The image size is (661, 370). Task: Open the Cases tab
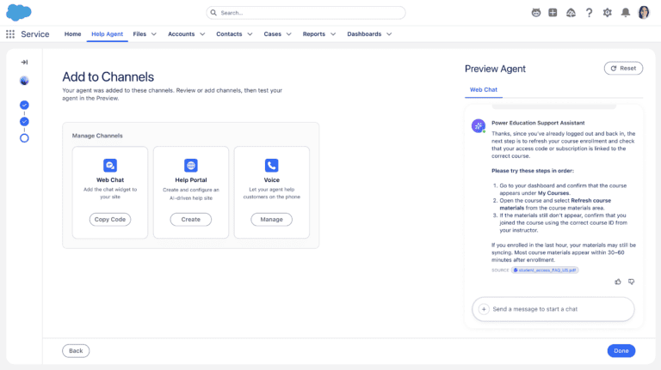tap(272, 34)
